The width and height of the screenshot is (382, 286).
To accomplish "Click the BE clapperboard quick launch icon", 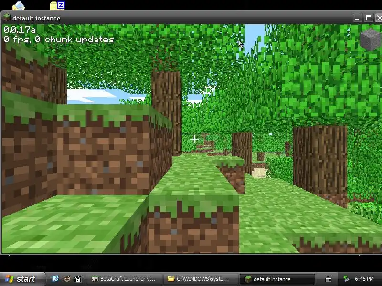I will (x=78, y=279).
